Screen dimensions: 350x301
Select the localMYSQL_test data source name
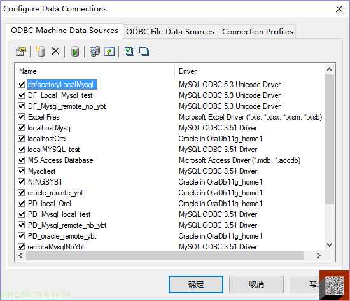53,150
